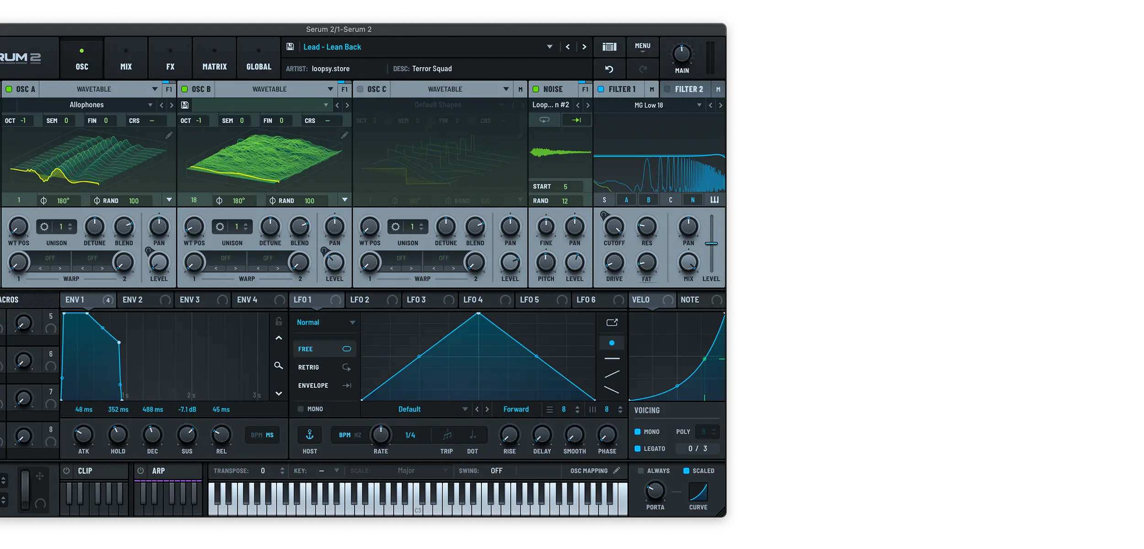Click the envelope zoom magnifier icon

[x=278, y=366]
